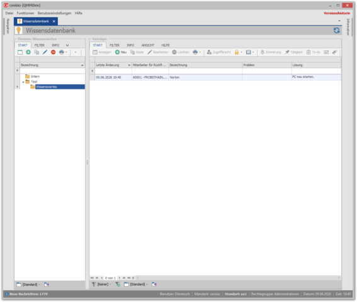Open Zugriffsrecht access rights
The width and height of the screenshot is (357, 302).
(x=219, y=52)
